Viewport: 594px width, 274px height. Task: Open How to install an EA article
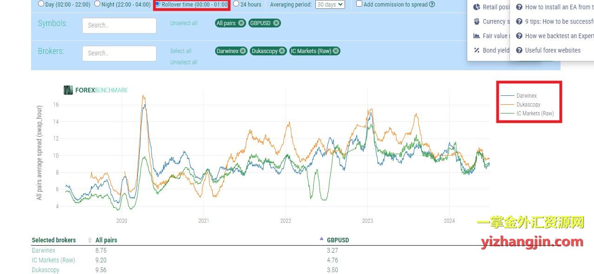click(555, 7)
